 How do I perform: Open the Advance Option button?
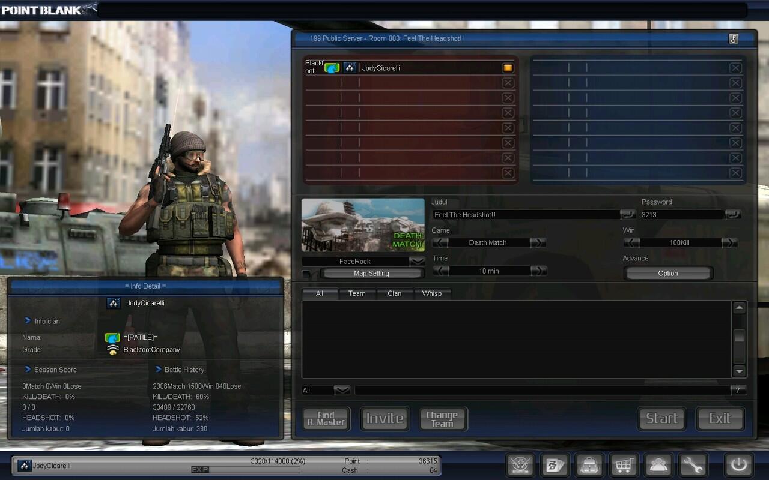point(668,273)
